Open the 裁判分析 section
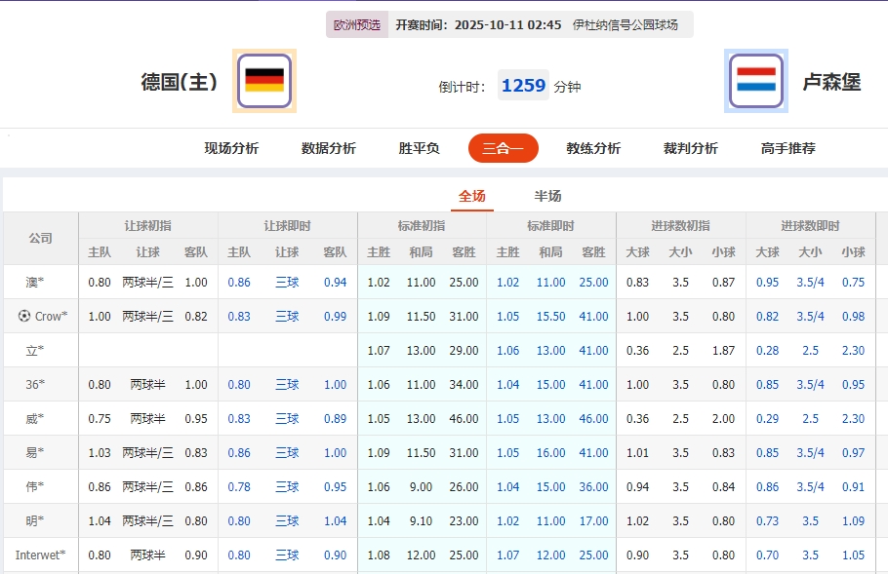Screen dimensions: 888x574 click(689, 148)
